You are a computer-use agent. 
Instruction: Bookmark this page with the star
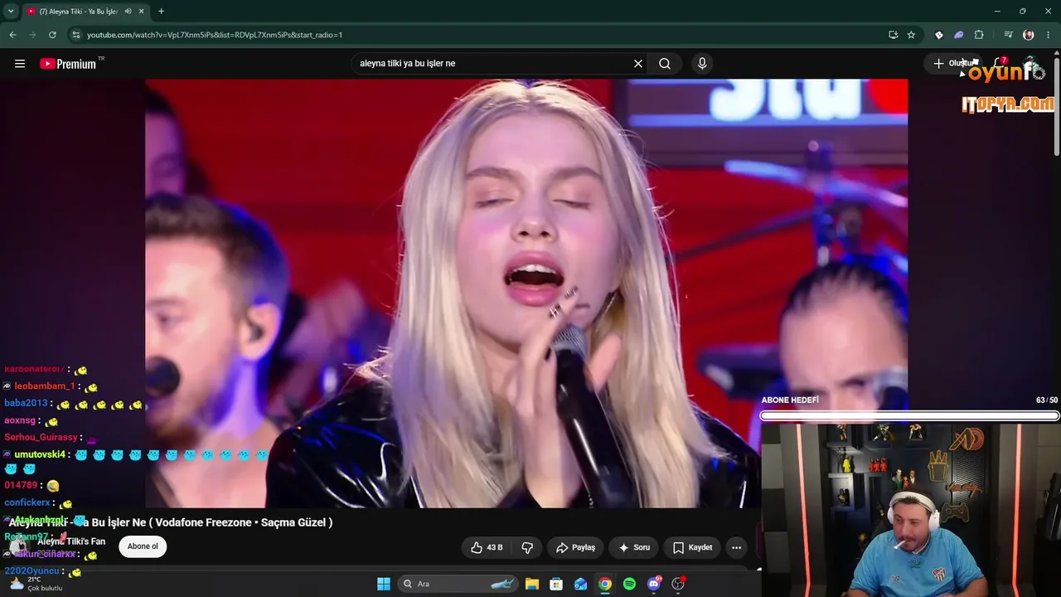(x=911, y=35)
